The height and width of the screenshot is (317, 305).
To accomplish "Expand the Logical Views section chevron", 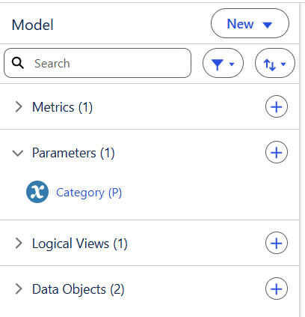I will tap(19, 243).
